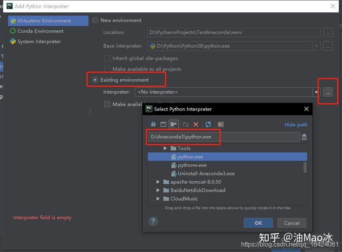Click the paste path icon beside the path field

pyautogui.click(x=304, y=137)
